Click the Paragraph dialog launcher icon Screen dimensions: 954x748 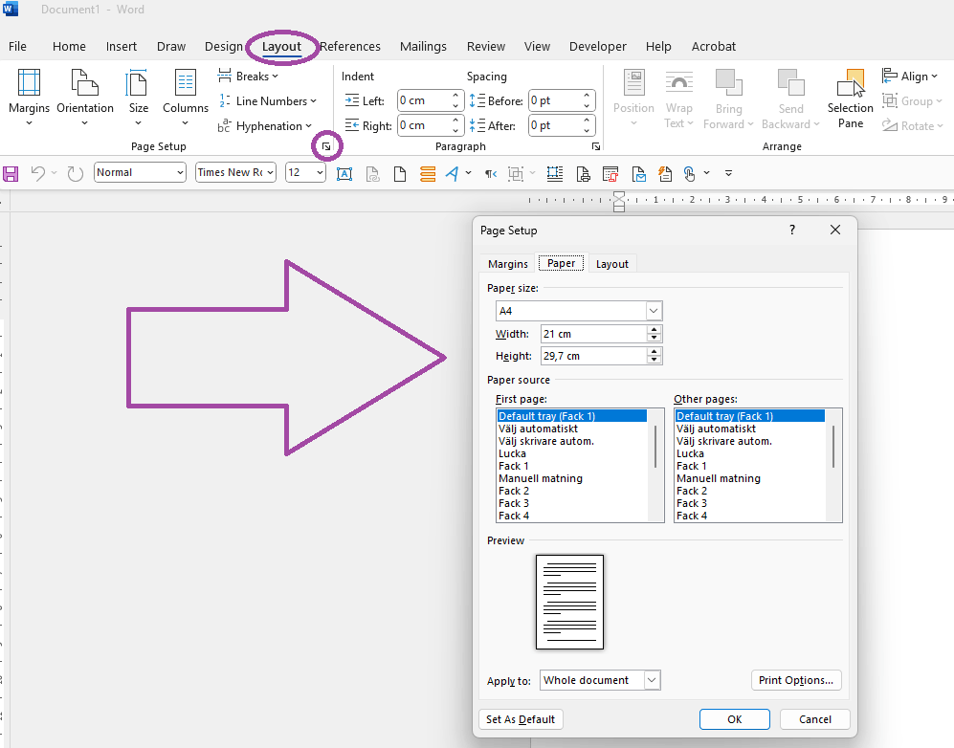[596, 146]
